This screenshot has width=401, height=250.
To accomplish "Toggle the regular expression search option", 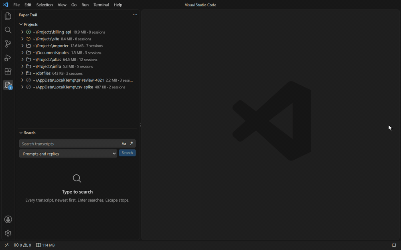I will (x=131, y=144).
